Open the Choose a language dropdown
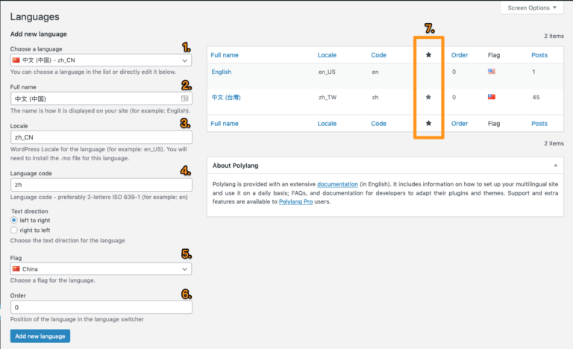This screenshot has height=349, width=573. [x=101, y=60]
